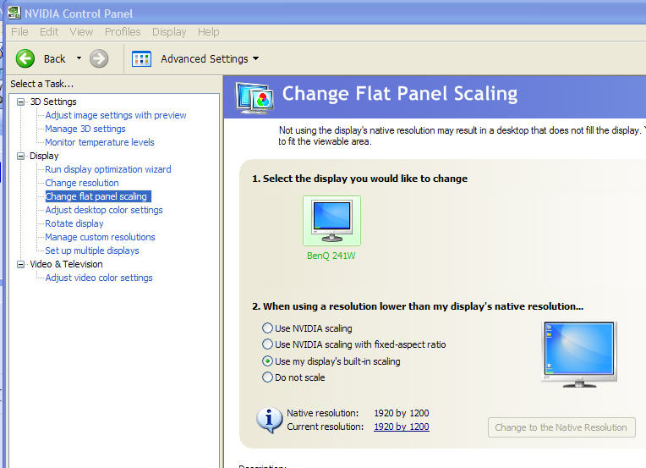This screenshot has height=468, width=646.
Task: Click the NVIDIA Control Panel title bar icon
Action: coord(14,13)
